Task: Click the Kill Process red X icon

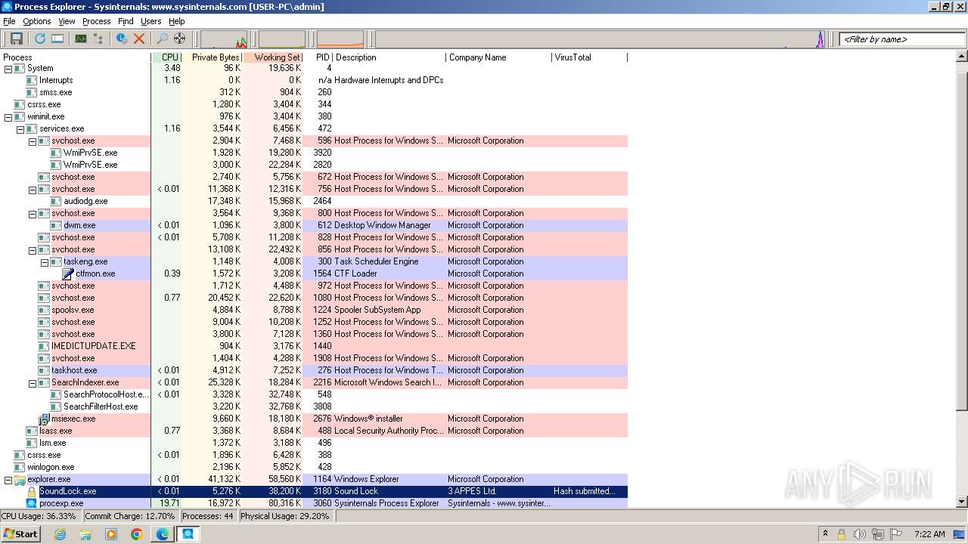Action: [139, 39]
